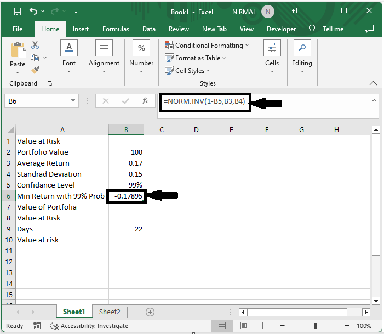
Task: Click the macro recording icon in status bar
Action: 37,326
